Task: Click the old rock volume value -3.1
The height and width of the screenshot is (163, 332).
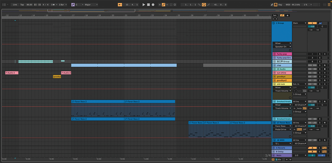Action: coord(312,87)
